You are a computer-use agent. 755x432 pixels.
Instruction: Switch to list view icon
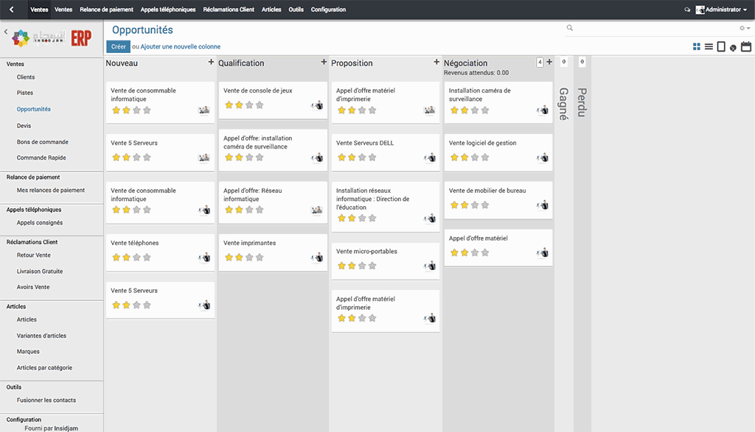tap(709, 47)
